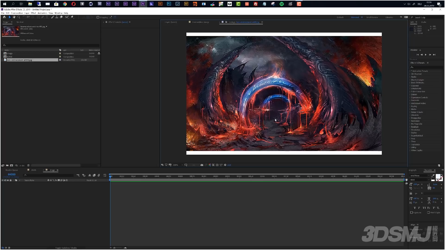Switch to the Render Queue tab
Viewport: 445px width, 250px height.
click(x=12, y=170)
